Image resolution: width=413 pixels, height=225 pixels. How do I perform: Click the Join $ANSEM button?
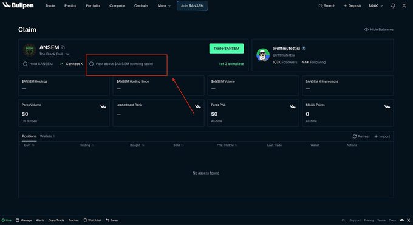pos(192,6)
